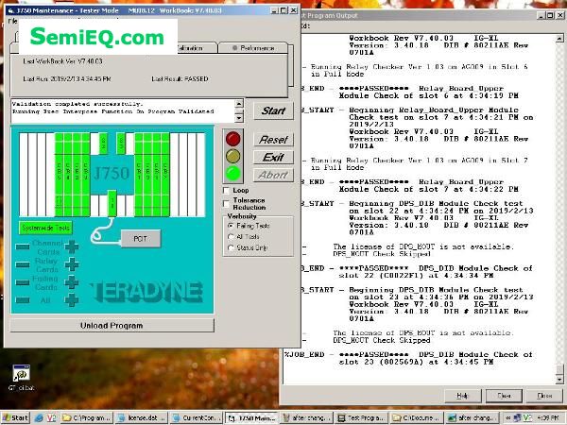This screenshot has height=425, width=567.
Task: Switch to the C:\Docume... taskbar folder window
Action: [416, 418]
